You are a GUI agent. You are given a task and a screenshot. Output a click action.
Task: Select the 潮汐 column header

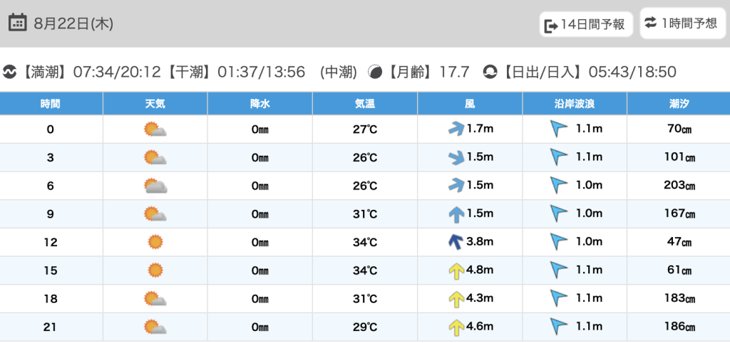[678, 104]
